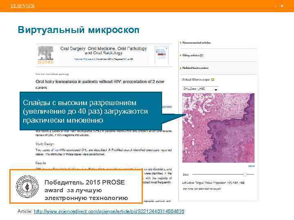Click the non-HIV-associated link in Study Design

(x=67, y=150)
